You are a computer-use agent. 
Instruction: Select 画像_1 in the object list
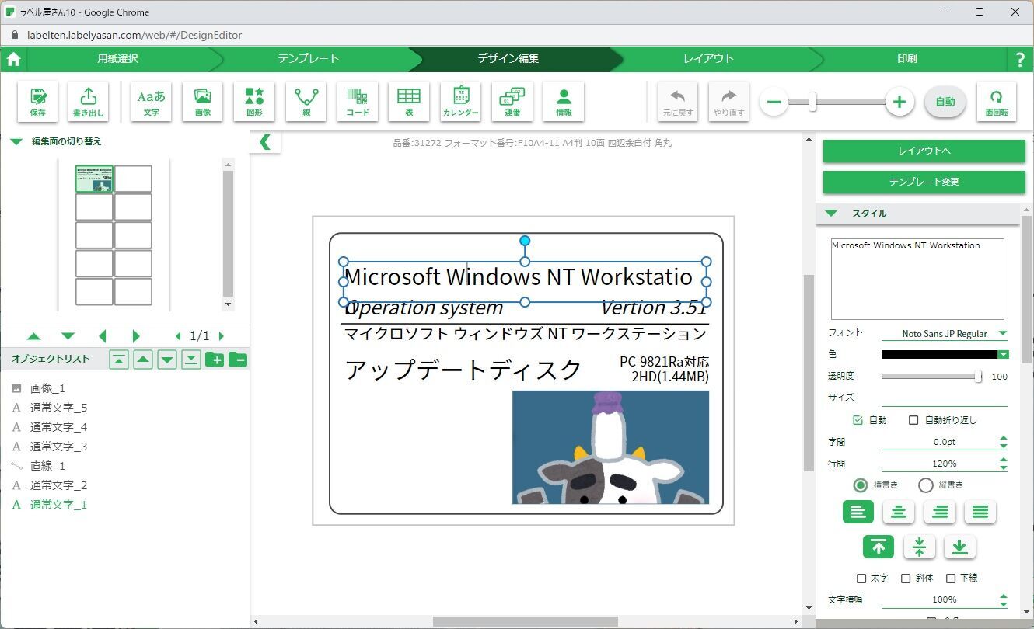[x=47, y=388]
